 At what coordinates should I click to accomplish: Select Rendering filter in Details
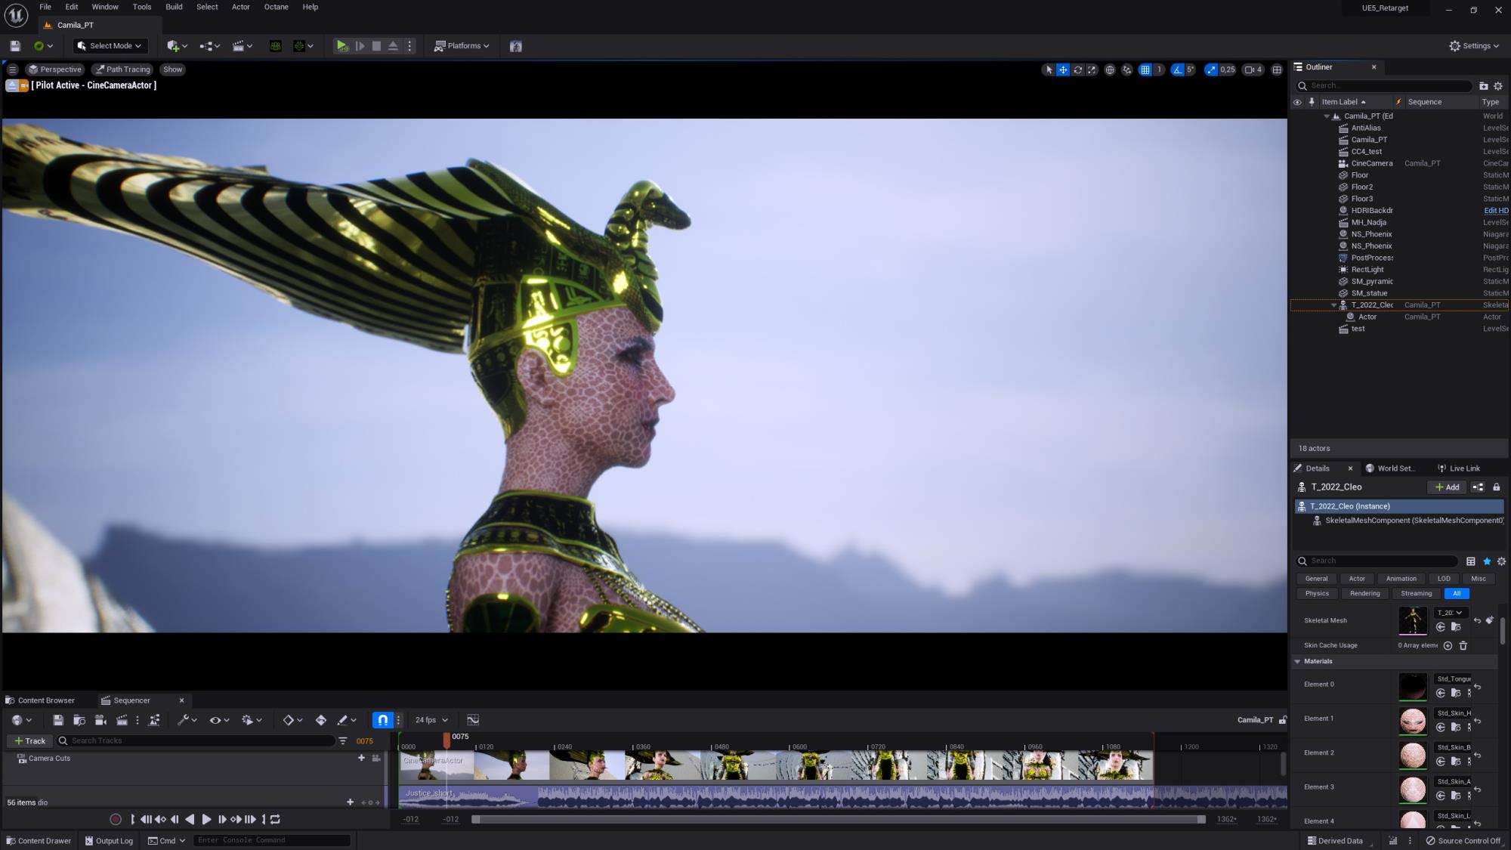tap(1365, 593)
